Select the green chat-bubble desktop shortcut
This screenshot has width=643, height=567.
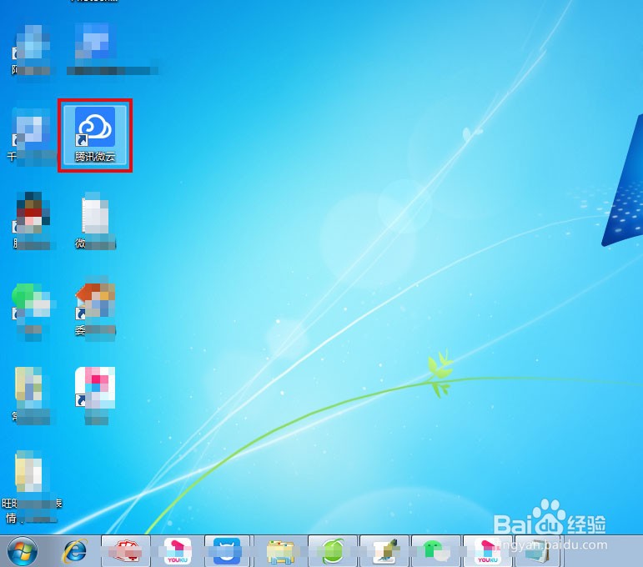coord(31,311)
